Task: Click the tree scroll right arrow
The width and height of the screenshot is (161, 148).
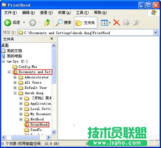Action: pyautogui.click(x=49, y=137)
